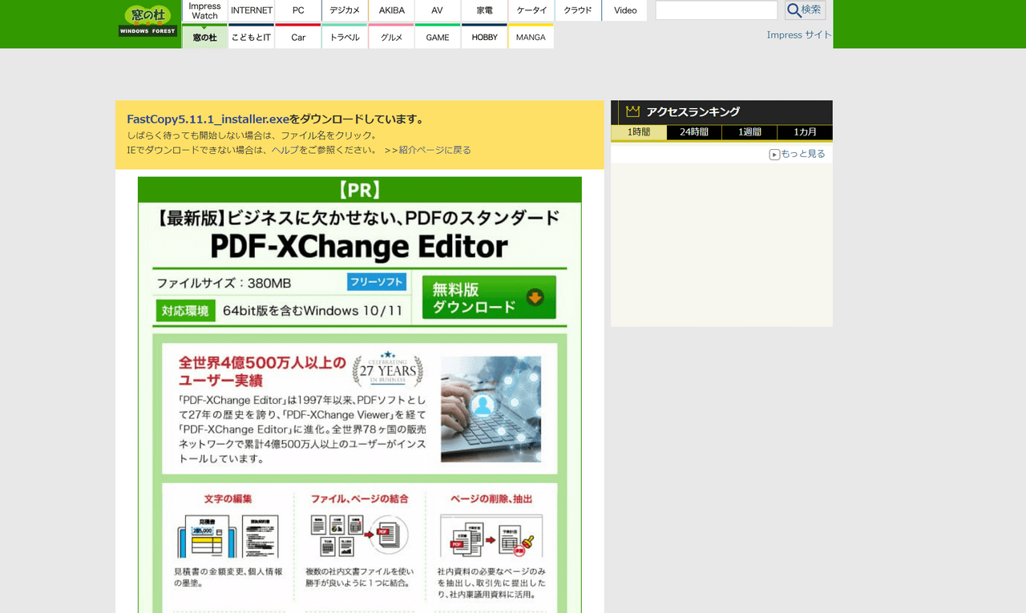The width and height of the screenshot is (1026, 613).
Task: Open the Impress サイト link
Action: [799, 34]
